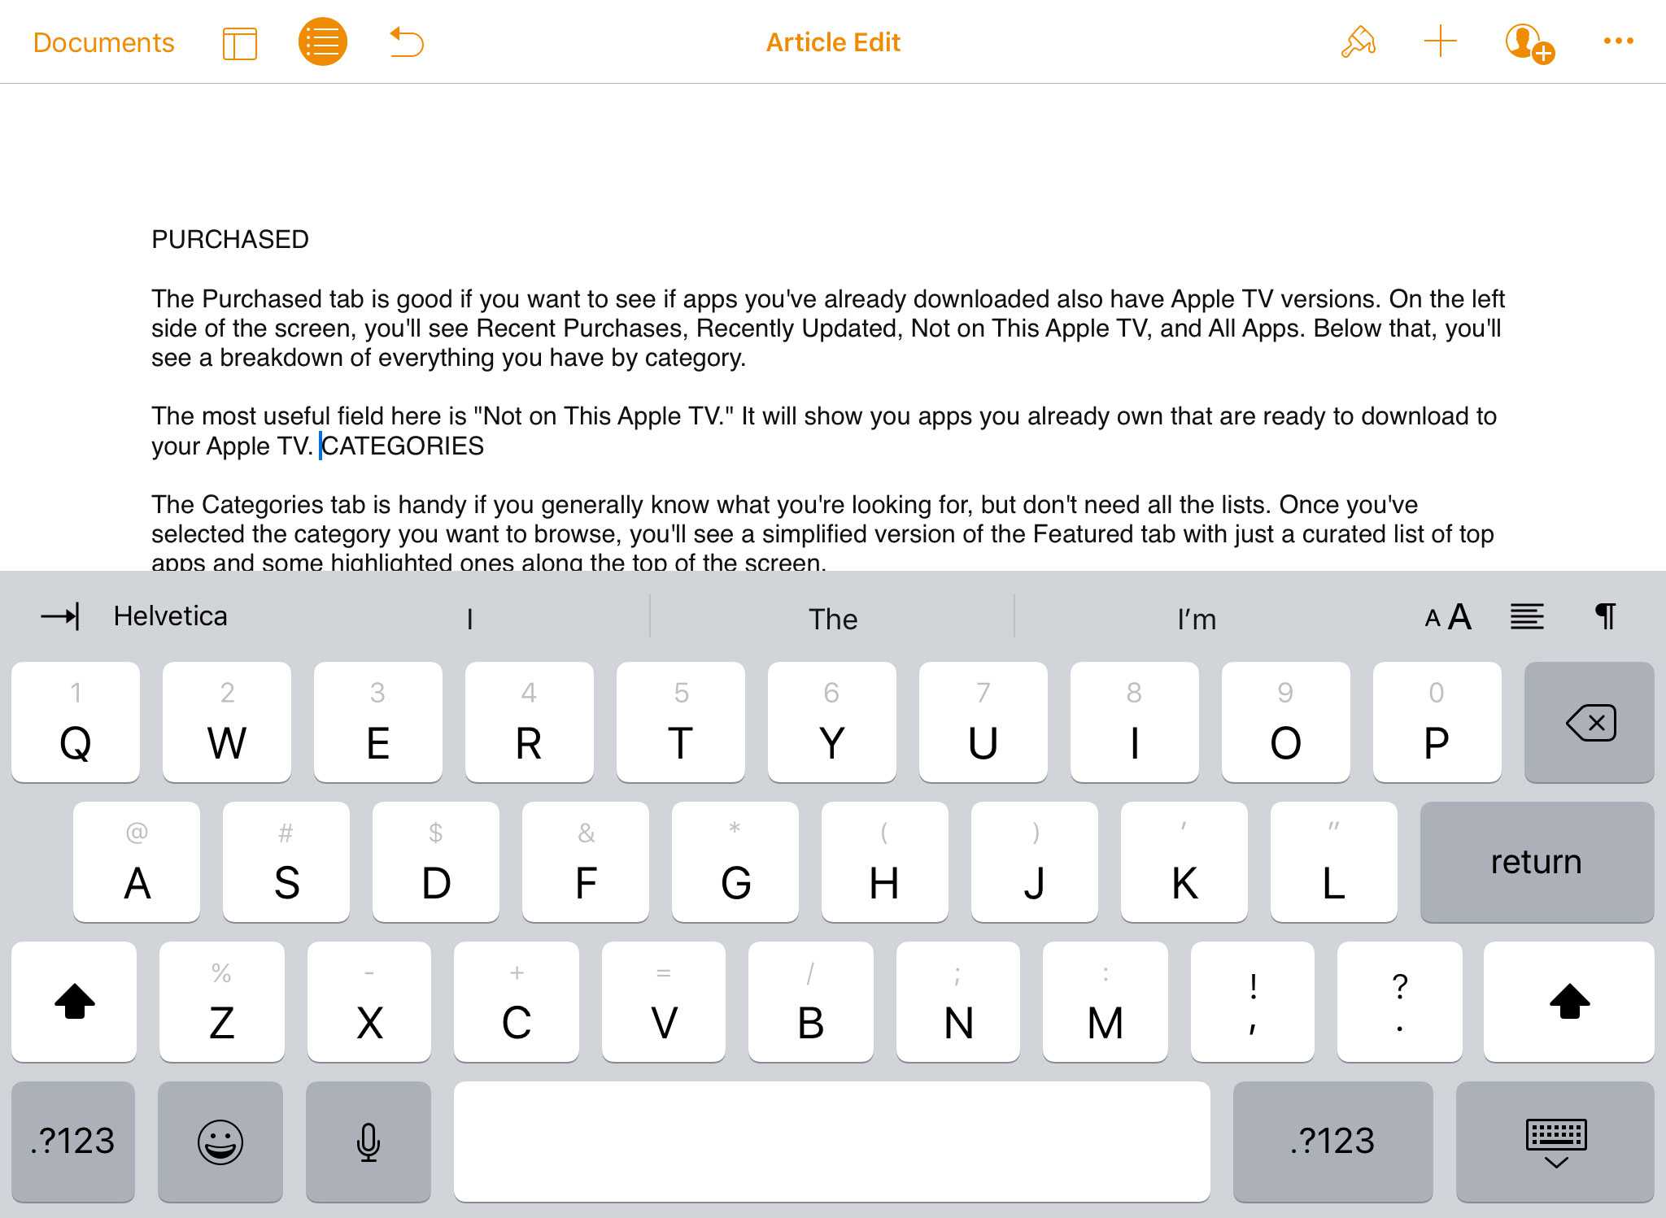Hide the keyboard with dismiss icon
1666x1218 pixels.
tap(1555, 1142)
